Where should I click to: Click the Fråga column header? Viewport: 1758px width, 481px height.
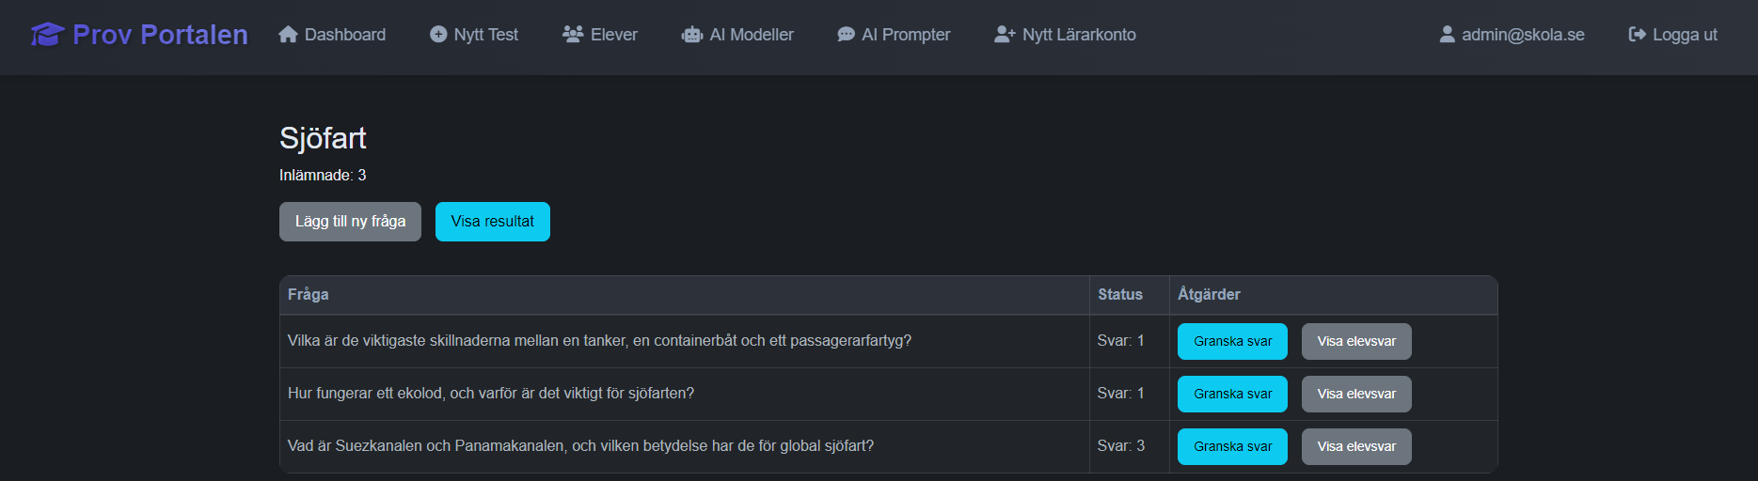pyautogui.click(x=309, y=294)
